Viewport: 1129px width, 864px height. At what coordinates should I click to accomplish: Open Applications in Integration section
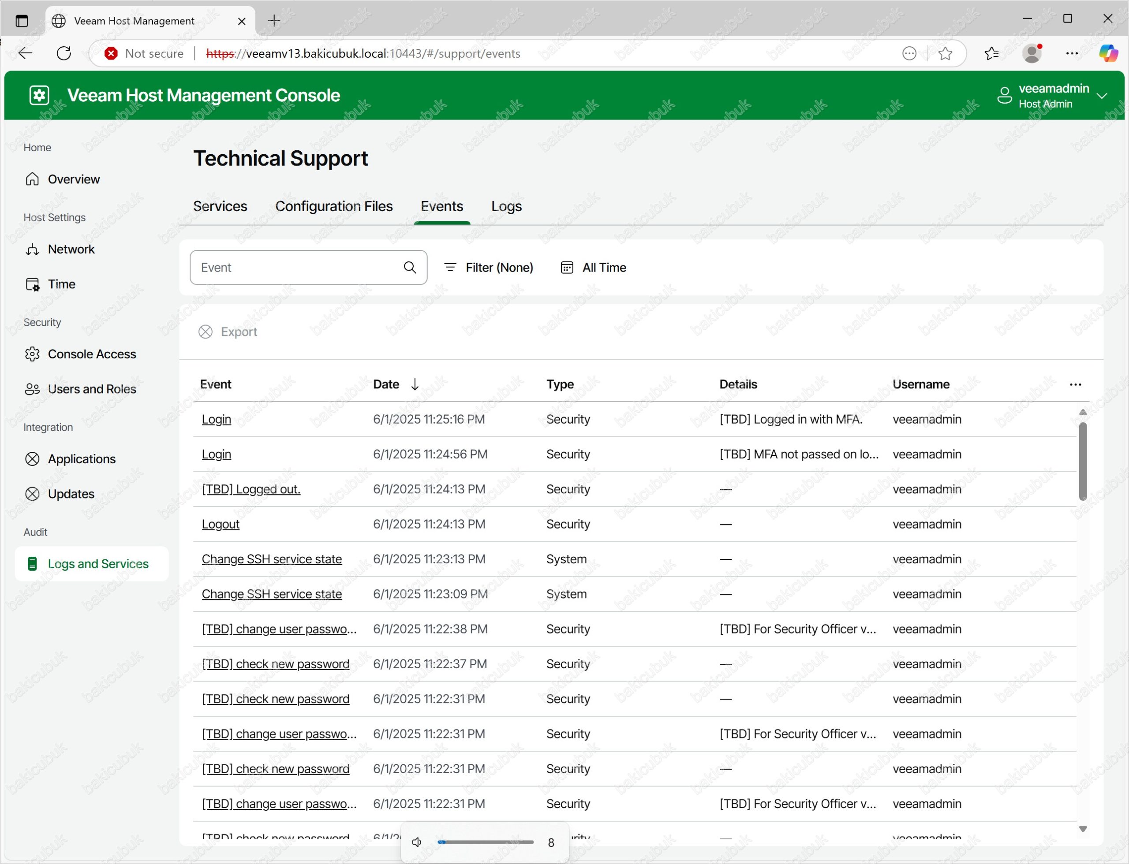[x=81, y=459]
